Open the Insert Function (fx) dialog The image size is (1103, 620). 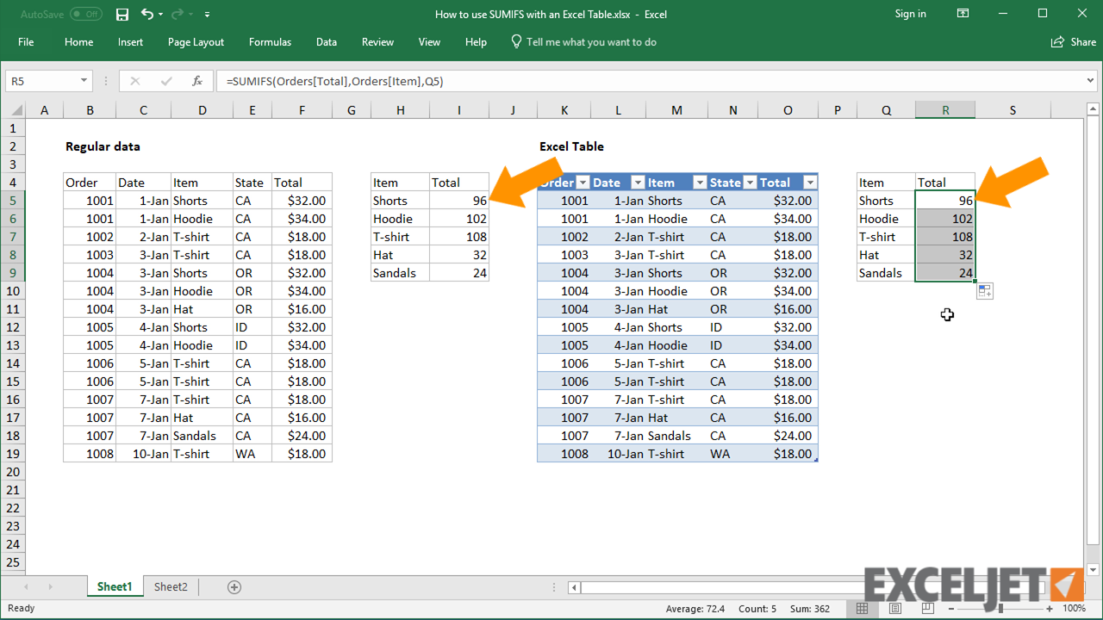[196, 81]
